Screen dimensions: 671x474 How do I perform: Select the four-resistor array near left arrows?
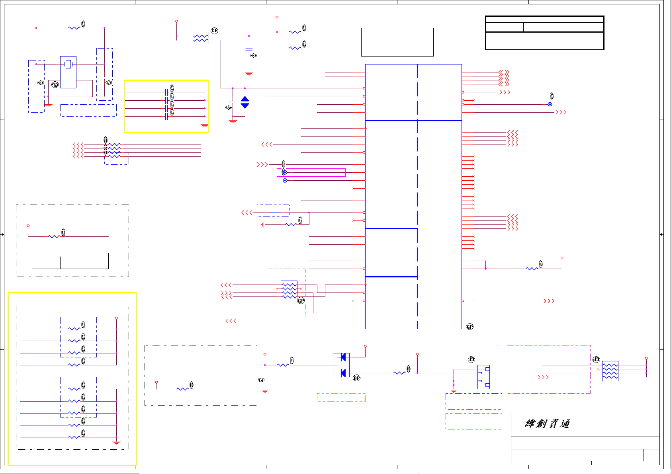(114, 150)
